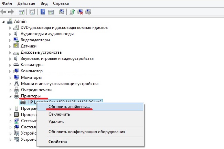This screenshot has width=224, height=149.
Task: Choose Удалить in context menu
Action: [90, 122]
